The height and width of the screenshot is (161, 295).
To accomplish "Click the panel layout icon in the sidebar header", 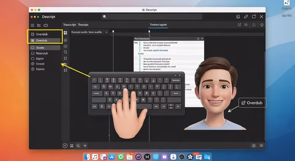I will (46, 25).
